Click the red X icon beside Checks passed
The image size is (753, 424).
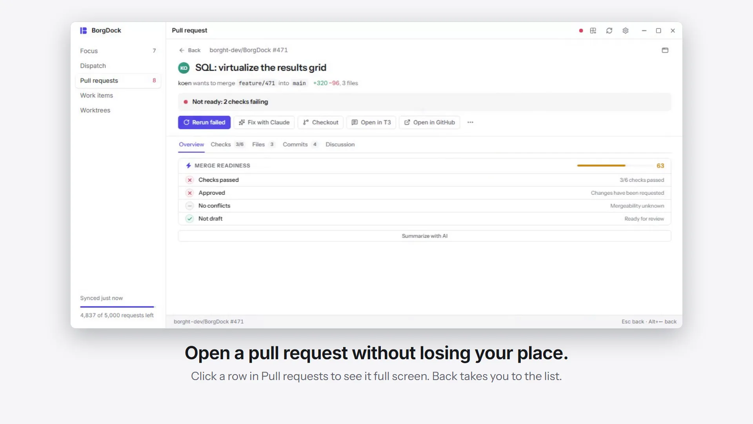pyautogui.click(x=190, y=180)
